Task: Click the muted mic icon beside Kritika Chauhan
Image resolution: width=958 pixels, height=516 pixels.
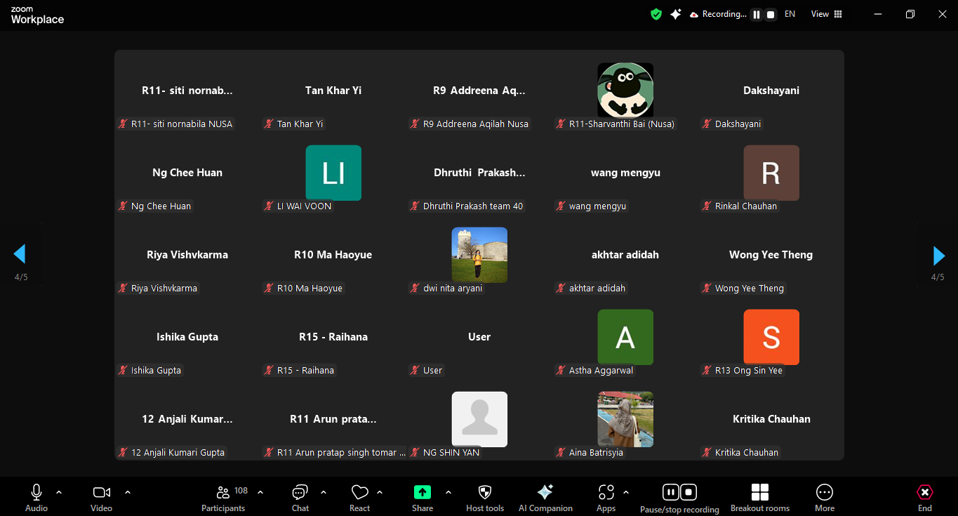Action: pos(707,452)
